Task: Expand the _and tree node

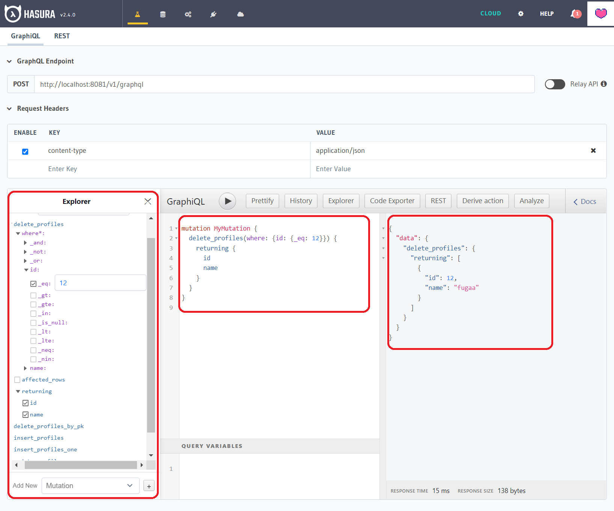Action: click(x=26, y=243)
